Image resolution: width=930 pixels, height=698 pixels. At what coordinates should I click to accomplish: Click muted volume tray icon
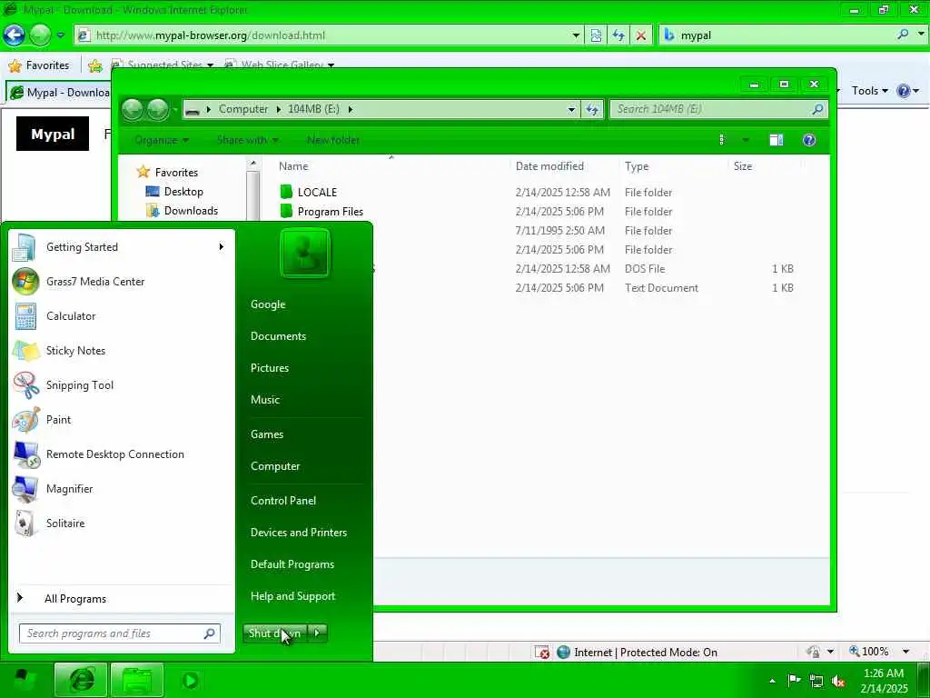point(838,681)
